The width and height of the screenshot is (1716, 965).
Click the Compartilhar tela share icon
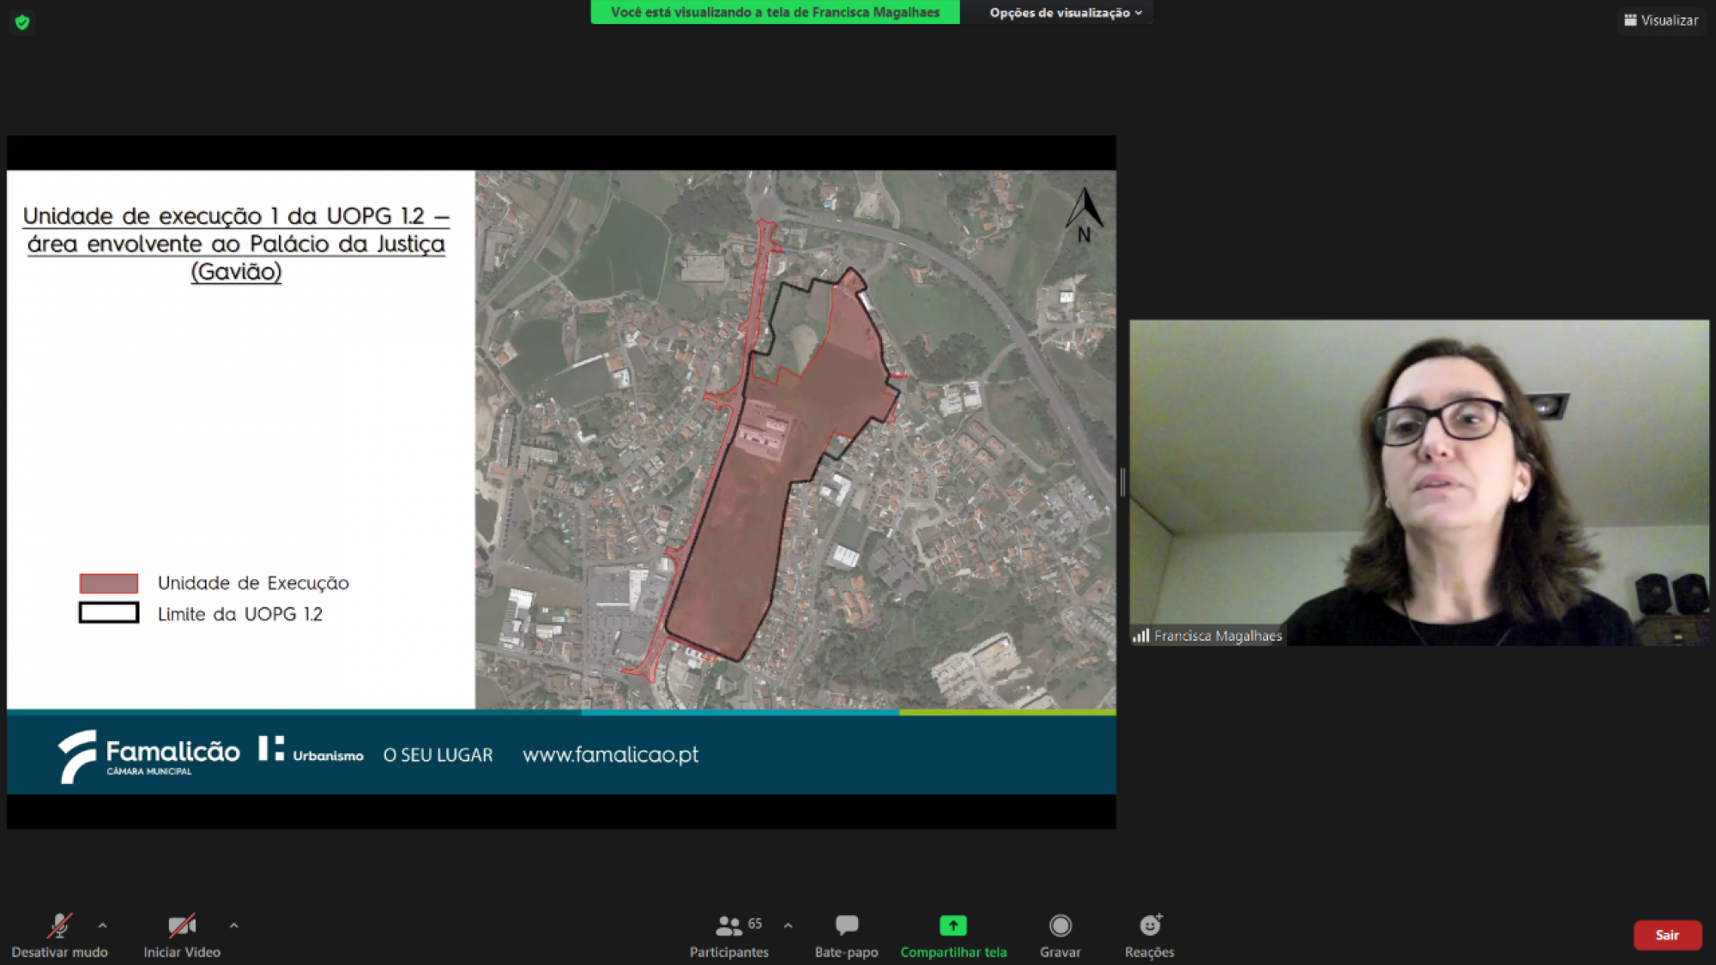coord(952,926)
